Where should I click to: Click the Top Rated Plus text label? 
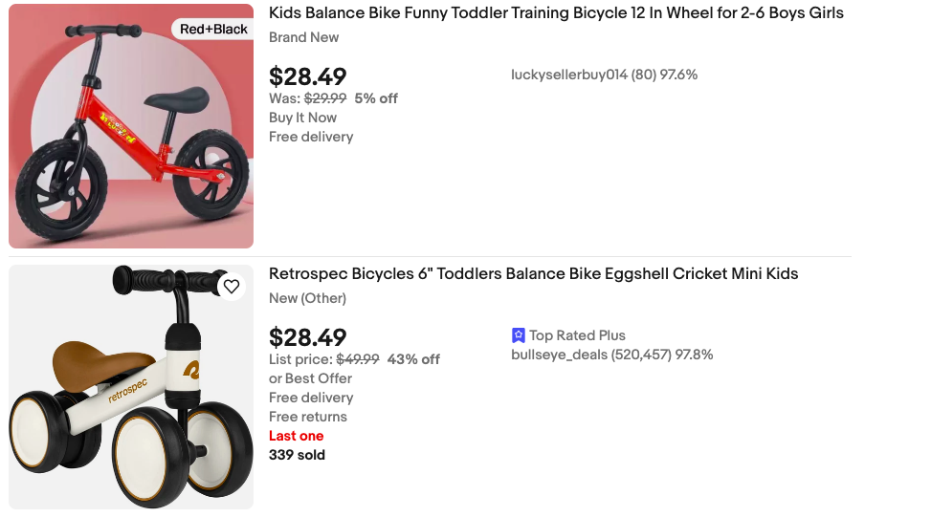pos(577,335)
